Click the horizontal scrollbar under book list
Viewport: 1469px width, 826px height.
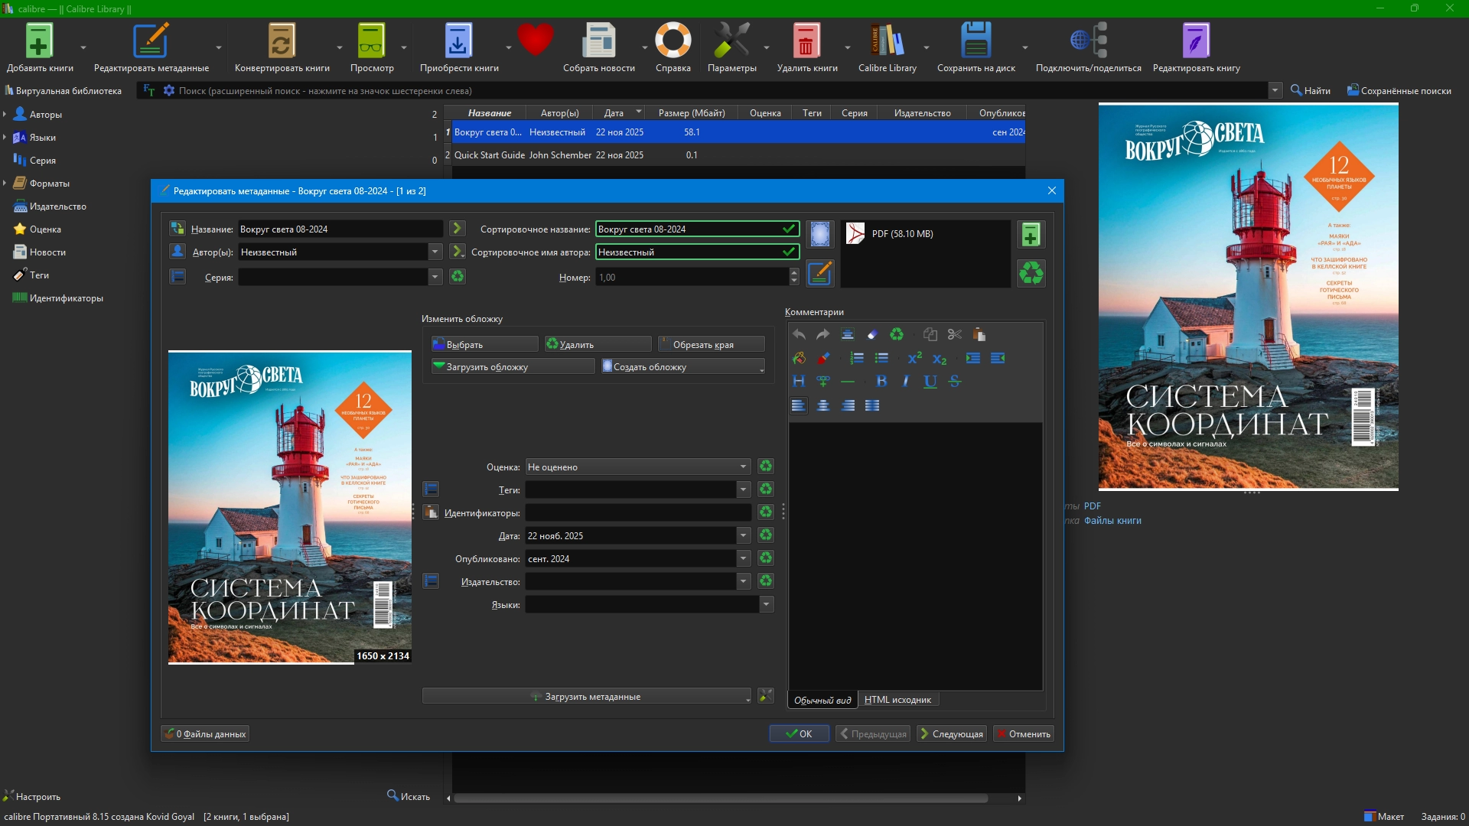coord(719,798)
